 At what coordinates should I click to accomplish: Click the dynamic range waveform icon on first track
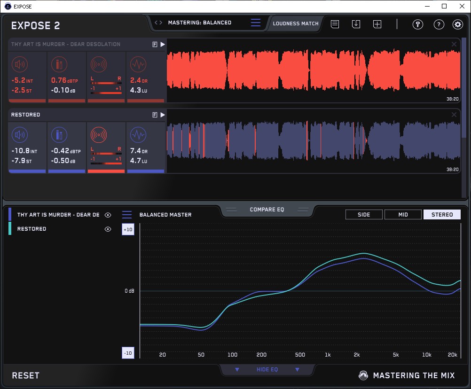click(x=138, y=64)
